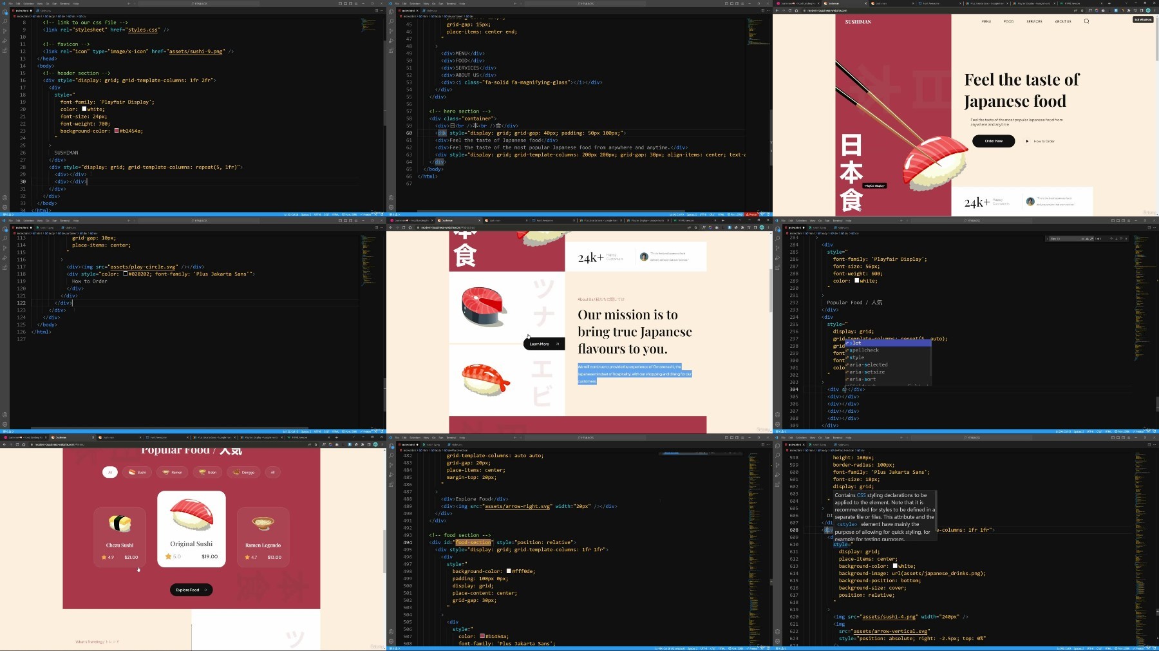1159x651 pixels.
Task: Choose 'aria-sort' from autocomplete list
Action: tap(888, 379)
